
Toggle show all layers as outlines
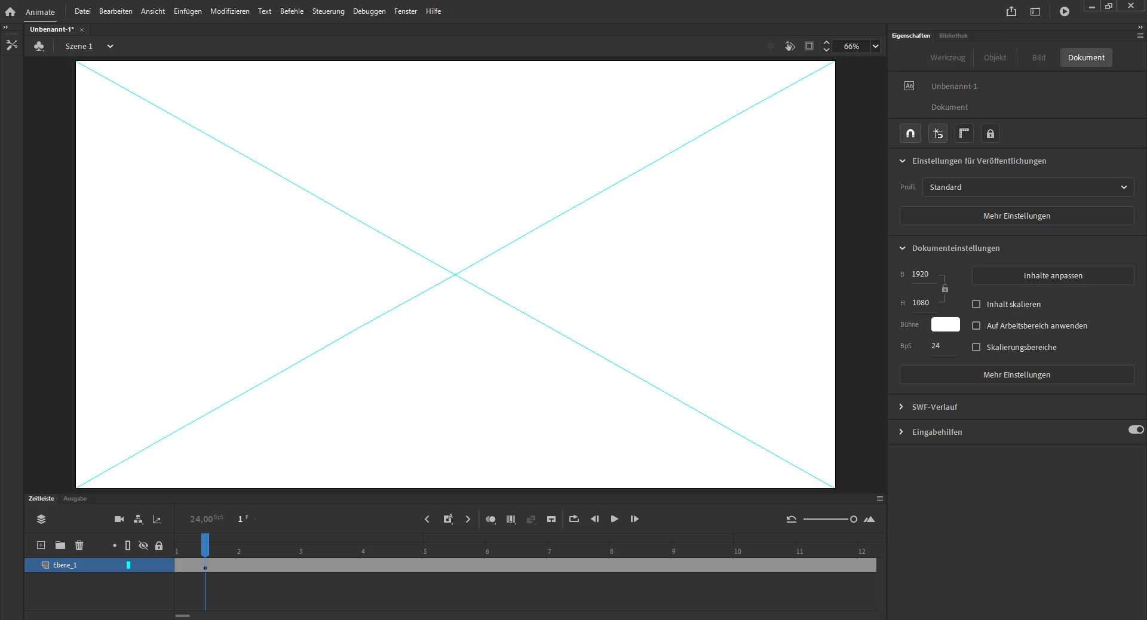[x=127, y=545]
